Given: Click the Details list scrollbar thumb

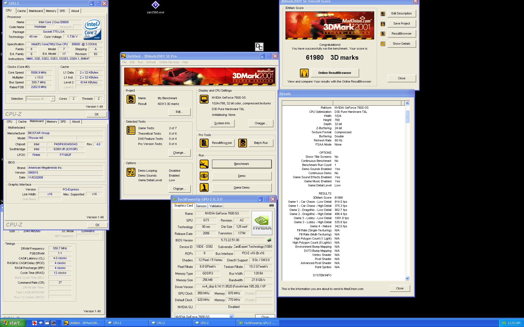Looking at the screenshot, I should point(407,117).
